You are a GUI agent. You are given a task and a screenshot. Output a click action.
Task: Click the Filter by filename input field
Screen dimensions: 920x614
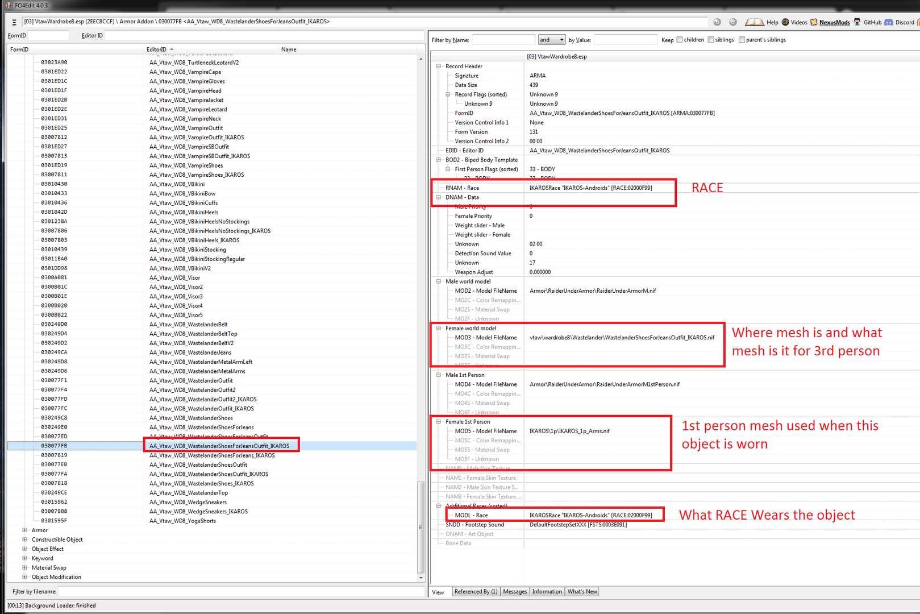coord(242,592)
